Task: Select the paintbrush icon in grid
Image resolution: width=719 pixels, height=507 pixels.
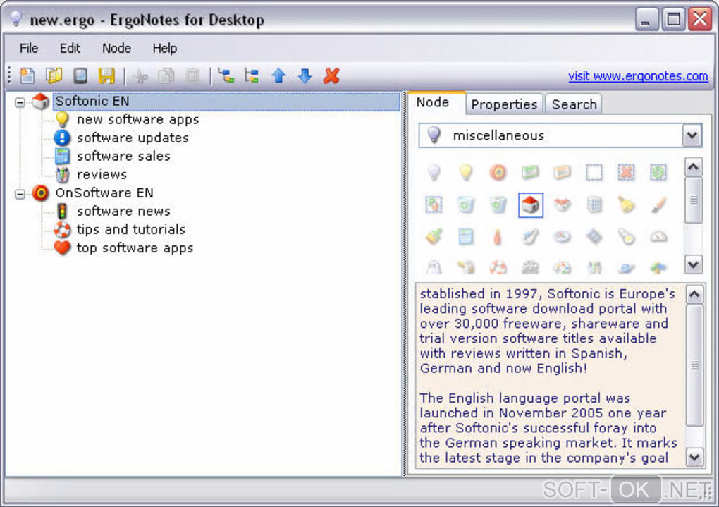Action: pos(658,204)
